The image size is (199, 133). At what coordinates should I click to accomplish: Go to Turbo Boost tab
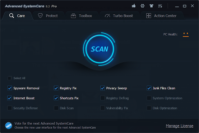coord(119,16)
